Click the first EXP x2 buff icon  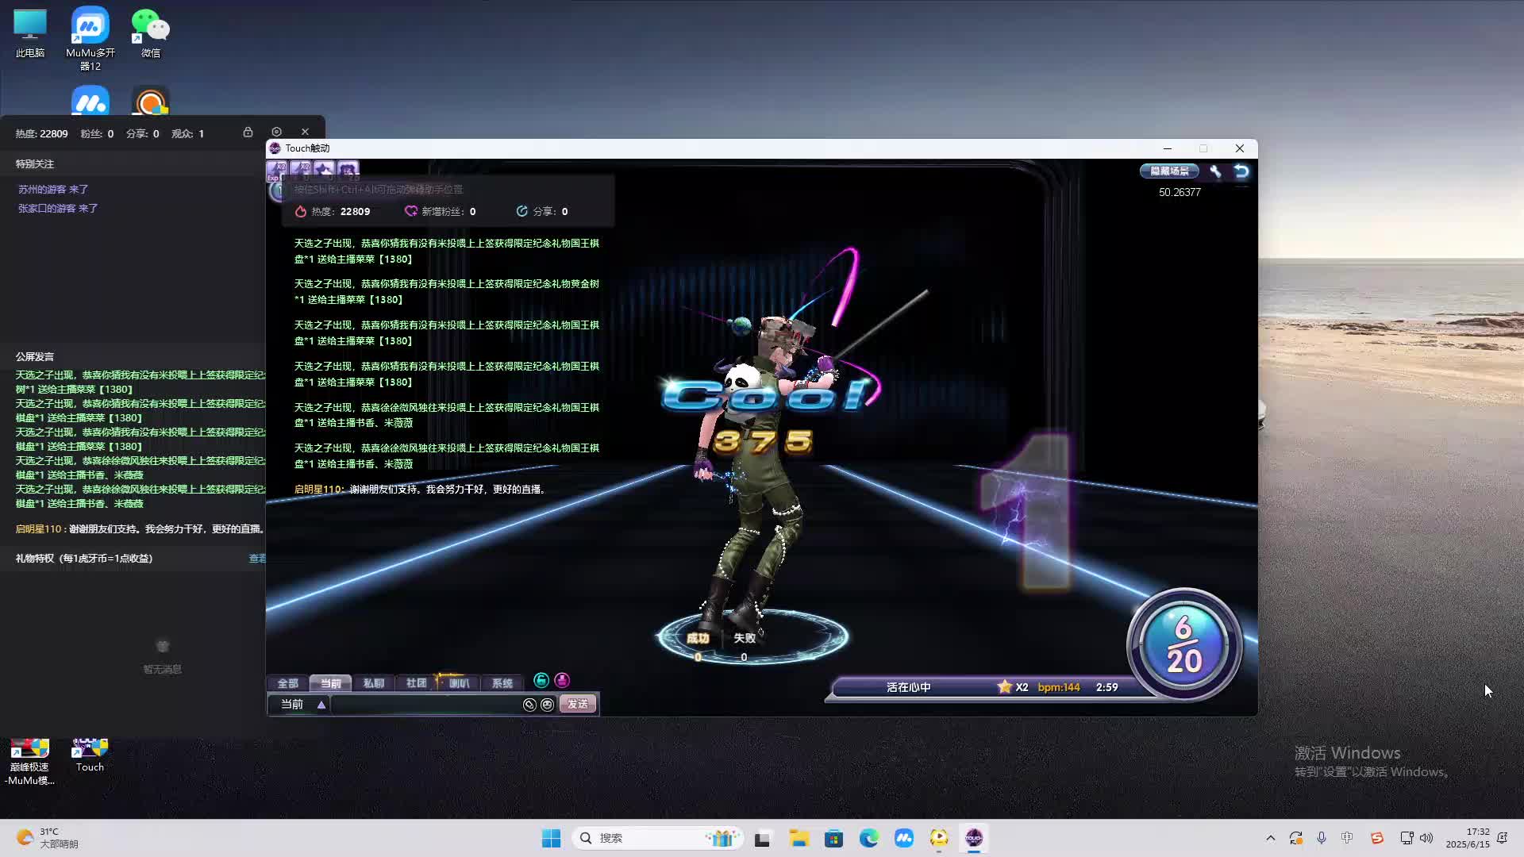click(278, 169)
